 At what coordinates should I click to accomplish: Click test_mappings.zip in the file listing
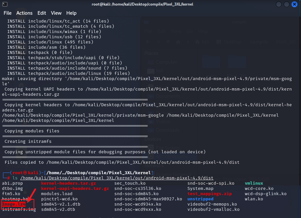[x=210, y=194]
